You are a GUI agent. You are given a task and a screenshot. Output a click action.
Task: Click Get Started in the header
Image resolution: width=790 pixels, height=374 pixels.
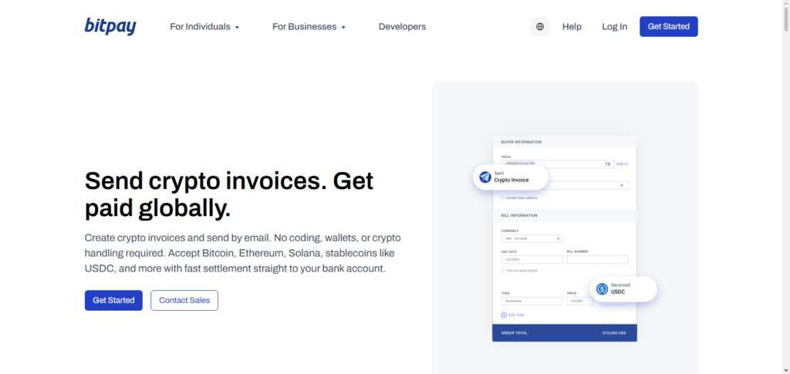(x=669, y=27)
